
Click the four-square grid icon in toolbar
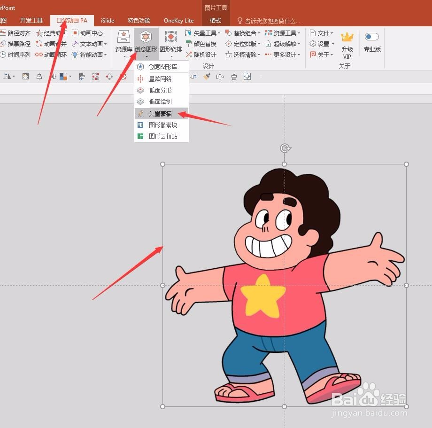26,77
